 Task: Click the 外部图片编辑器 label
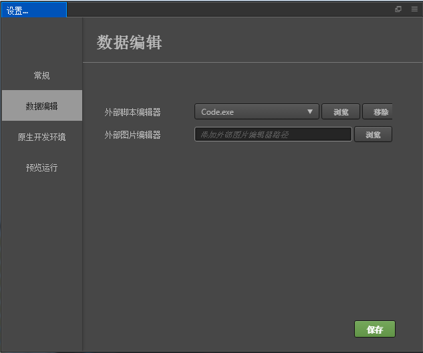tap(132, 135)
